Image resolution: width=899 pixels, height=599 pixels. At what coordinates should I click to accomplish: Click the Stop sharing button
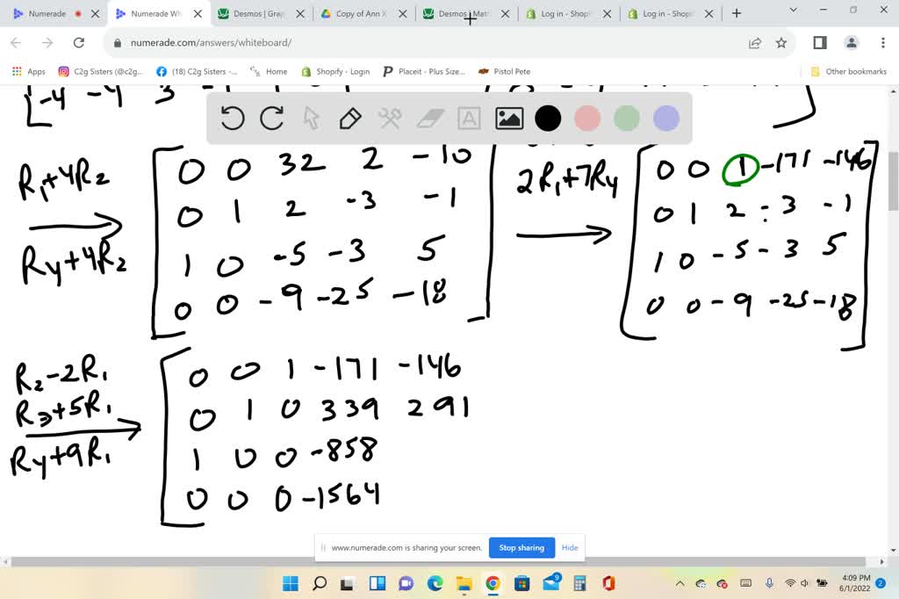(x=521, y=547)
